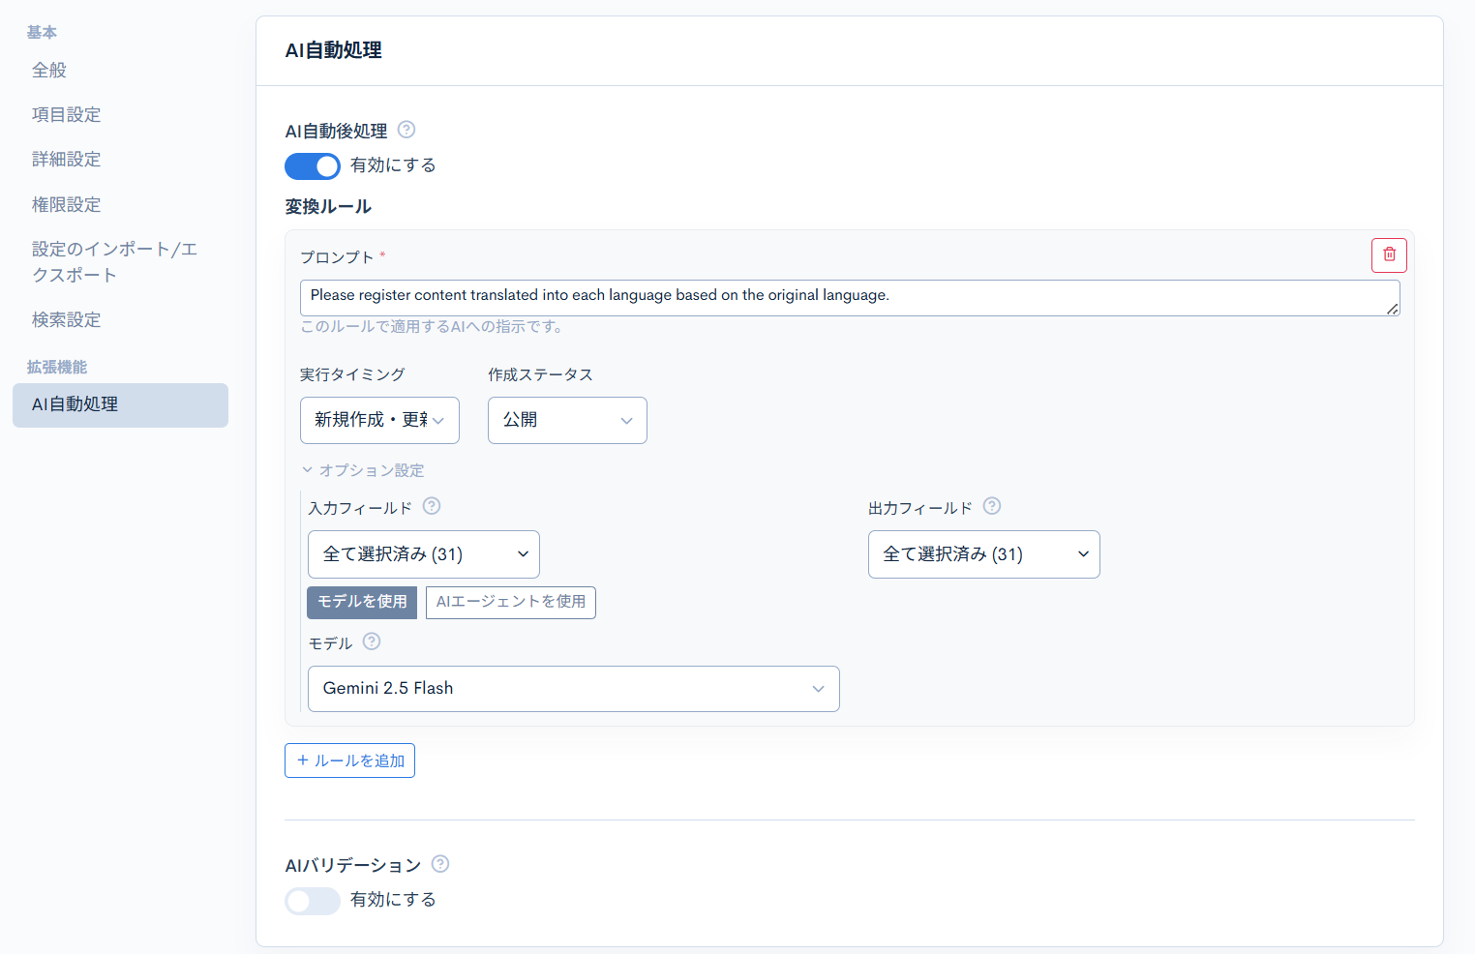Select the モデルを使用 option
This screenshot has width=1475, height=954.
pyautogui.click(x=362, y=602)
